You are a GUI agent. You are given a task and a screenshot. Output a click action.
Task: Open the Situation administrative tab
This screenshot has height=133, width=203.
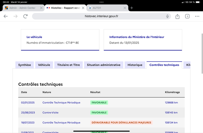[x=104, y=65]
